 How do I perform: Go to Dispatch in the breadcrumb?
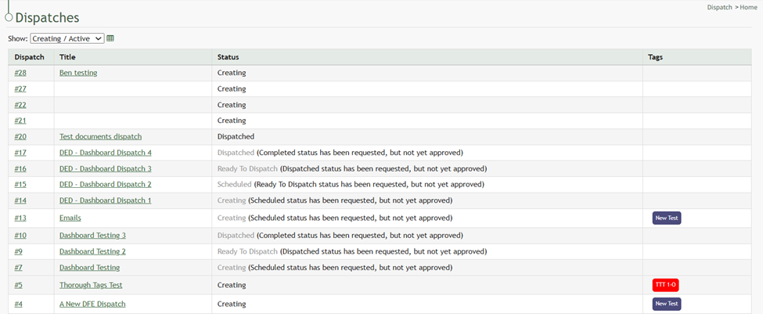[x=719, y=7]
